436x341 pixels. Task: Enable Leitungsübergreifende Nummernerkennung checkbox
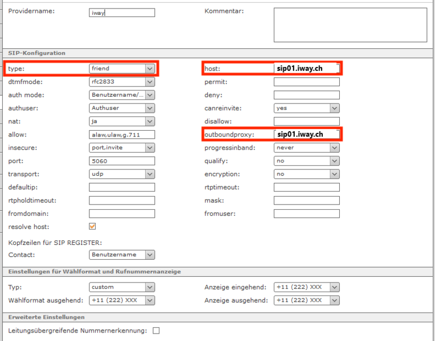click(157, 330)
